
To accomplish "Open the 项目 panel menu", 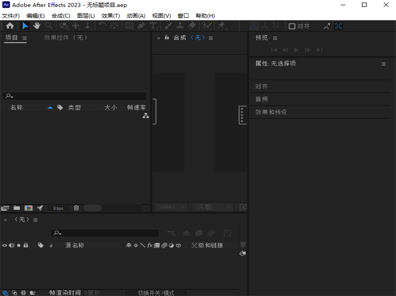I will [x=25, y=38].
